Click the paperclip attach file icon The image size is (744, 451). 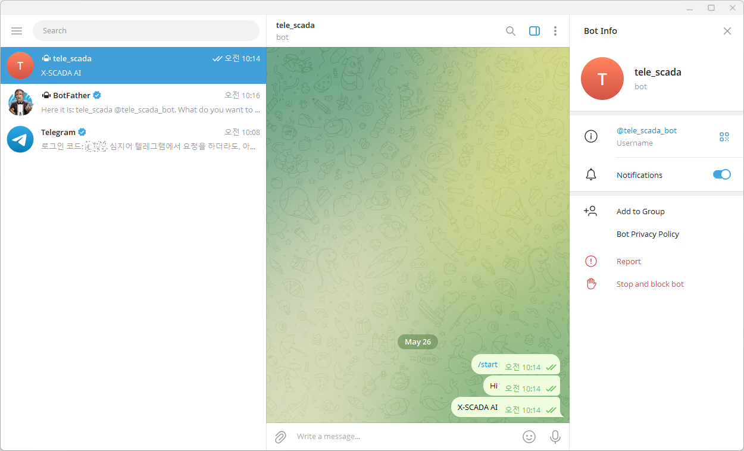pyautogui.click(x=280, y=437)
